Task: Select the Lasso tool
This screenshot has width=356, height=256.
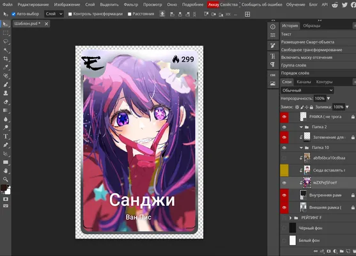Action: coord(6,42)
